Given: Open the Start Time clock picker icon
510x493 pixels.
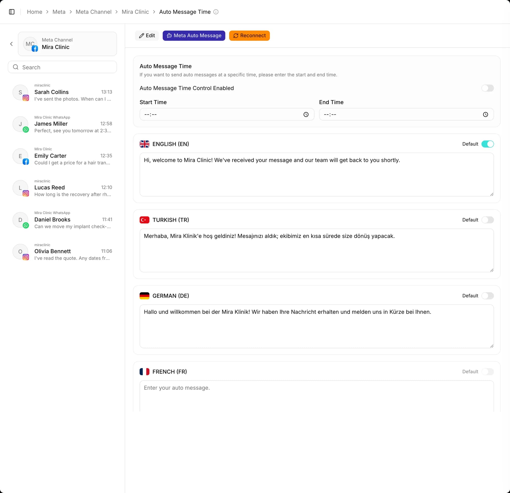Looking at the screenshot, I should 306,114.
